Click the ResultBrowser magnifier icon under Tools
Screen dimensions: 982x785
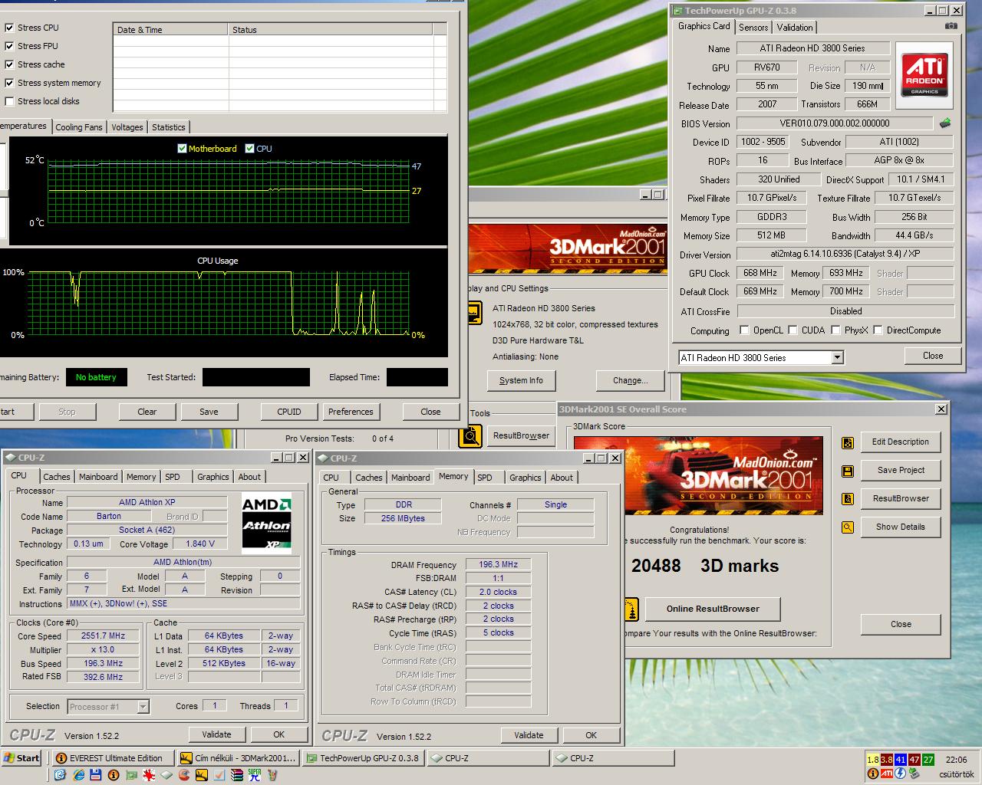click(470, 436)
